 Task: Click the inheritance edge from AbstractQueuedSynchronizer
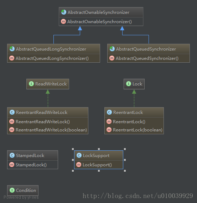pyautogui.click(x=135, y=35)
